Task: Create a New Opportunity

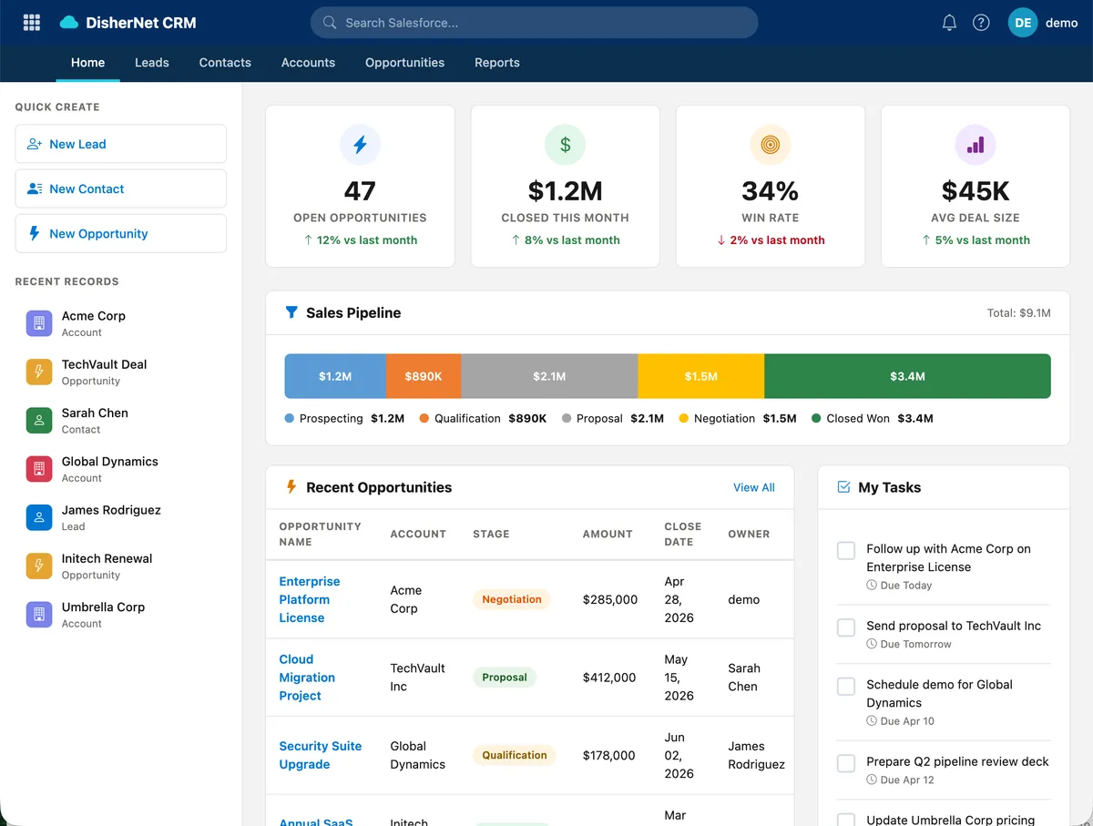Action: tap(121, 233)
